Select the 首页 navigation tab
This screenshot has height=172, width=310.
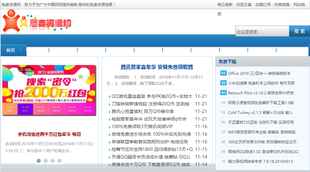pyautogui.click(x=10, y=50)
